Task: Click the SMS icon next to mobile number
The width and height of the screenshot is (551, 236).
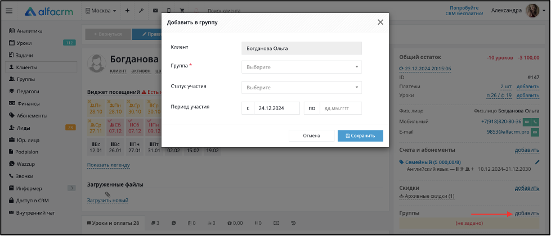Action: (527, 122)
